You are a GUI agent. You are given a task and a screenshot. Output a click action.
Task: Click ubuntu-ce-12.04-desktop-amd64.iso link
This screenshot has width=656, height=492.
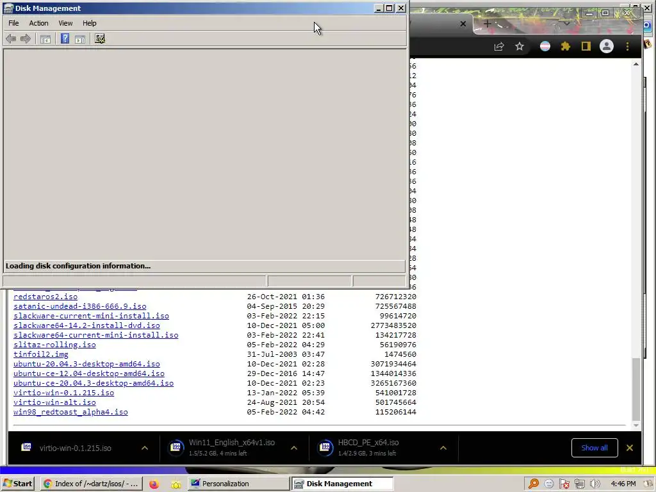(88, 373)
